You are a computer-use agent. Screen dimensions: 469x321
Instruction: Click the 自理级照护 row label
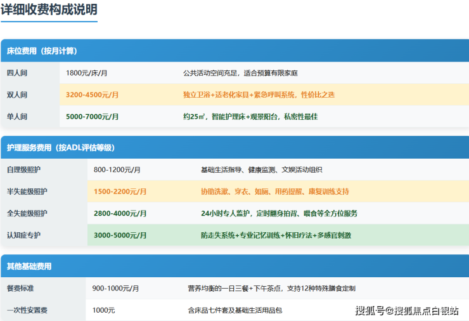pyautogui.click(x=25, y=170)
